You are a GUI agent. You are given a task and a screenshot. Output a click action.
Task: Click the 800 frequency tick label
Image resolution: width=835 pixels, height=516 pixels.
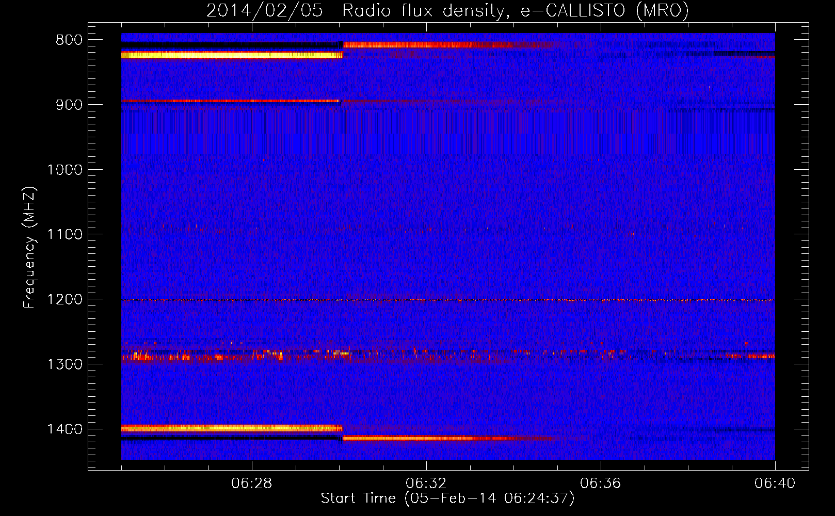69,40
